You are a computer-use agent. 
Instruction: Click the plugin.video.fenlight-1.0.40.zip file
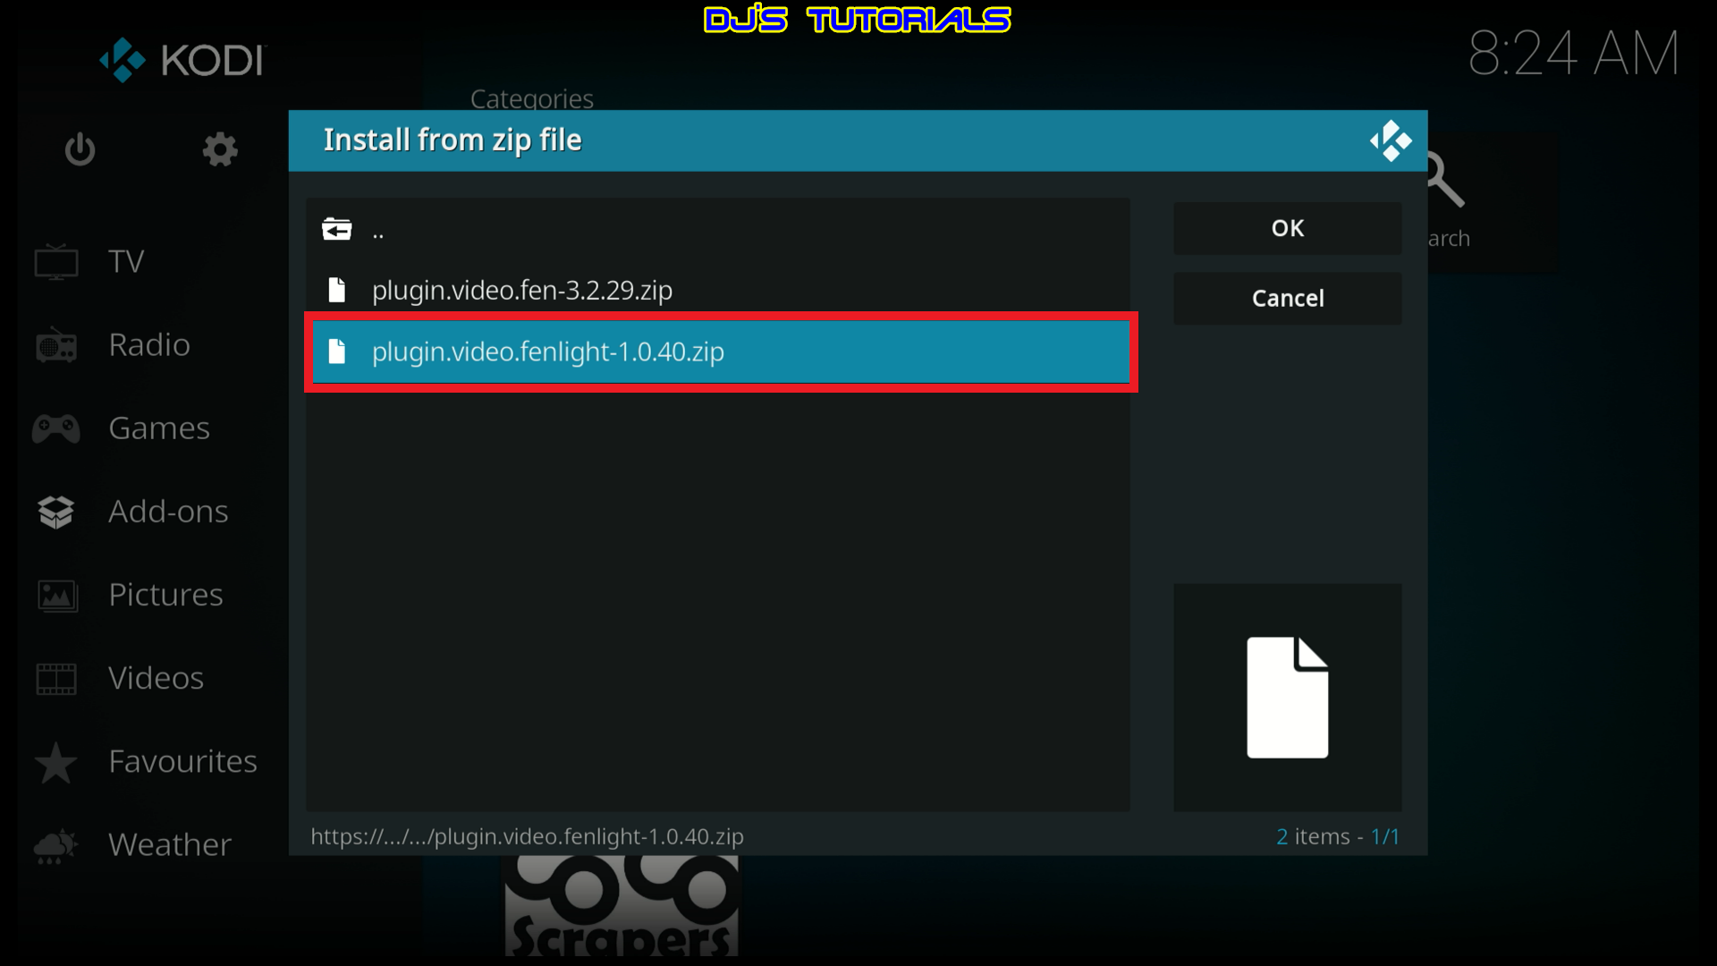[547, 351]
